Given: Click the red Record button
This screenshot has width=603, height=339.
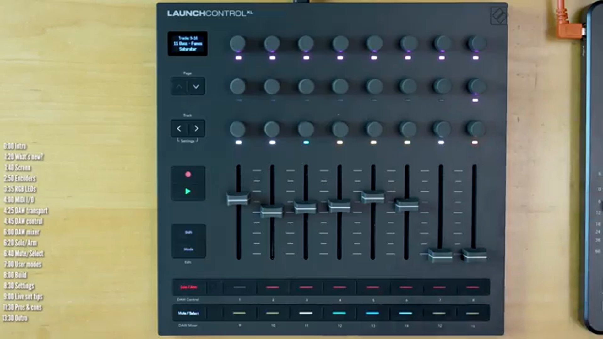Looking at the screenshot, I should click(x=188, y=175).
